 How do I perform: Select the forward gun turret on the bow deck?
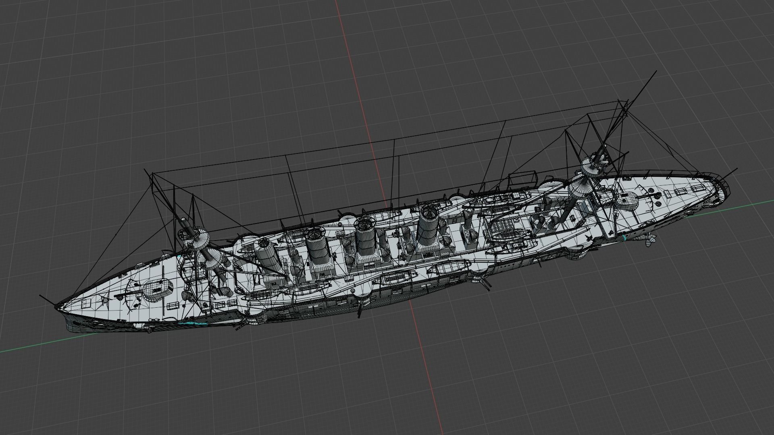click(x=158, y=290)
